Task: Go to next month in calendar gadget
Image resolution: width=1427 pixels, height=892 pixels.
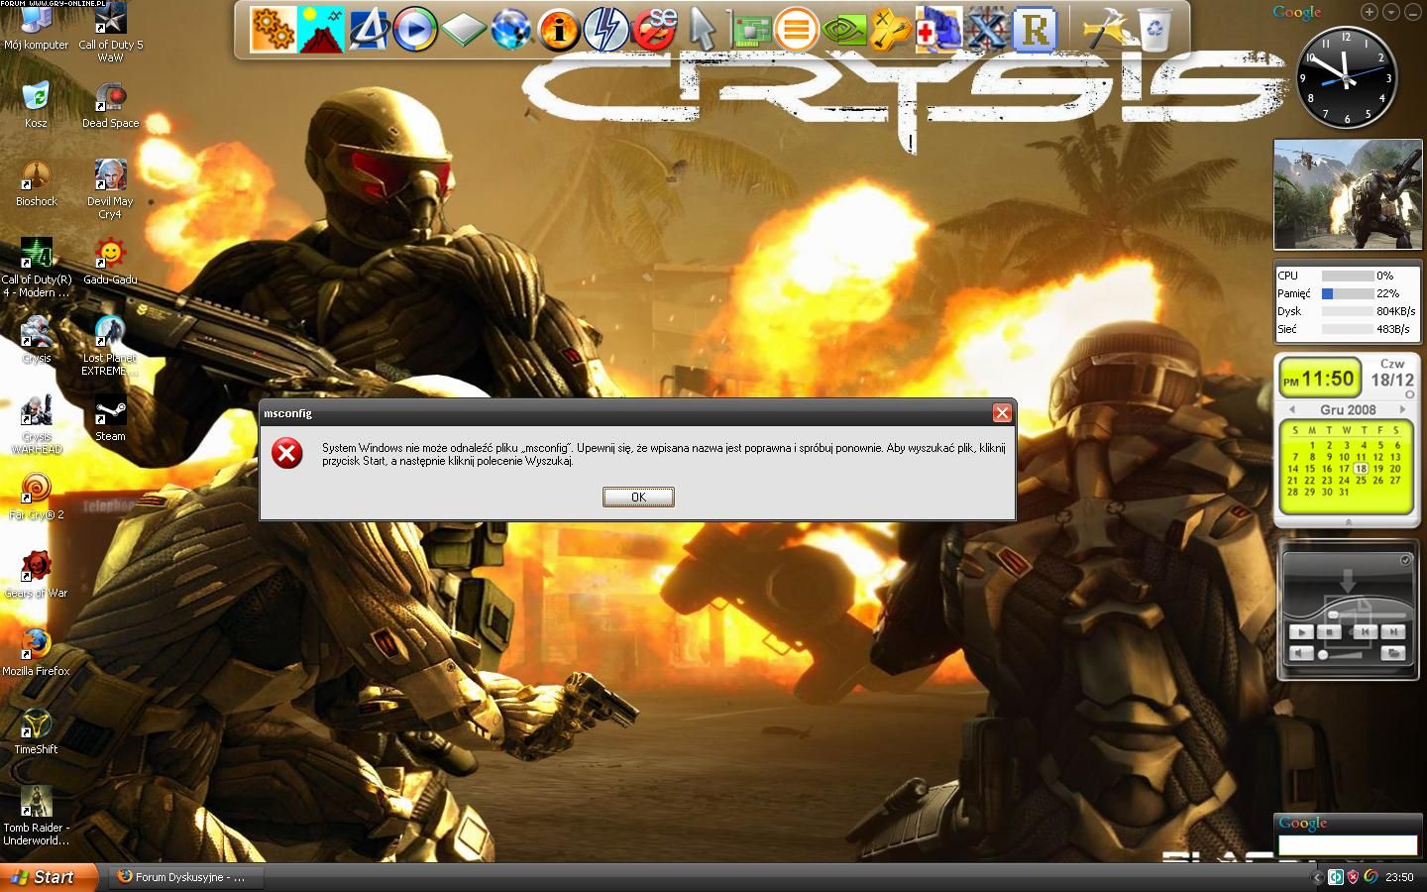Action: click(1403, 409)
